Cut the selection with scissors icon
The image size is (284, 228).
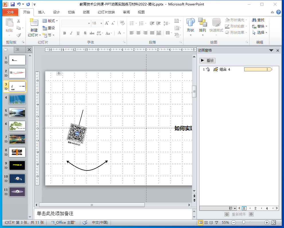pos(18,21)
